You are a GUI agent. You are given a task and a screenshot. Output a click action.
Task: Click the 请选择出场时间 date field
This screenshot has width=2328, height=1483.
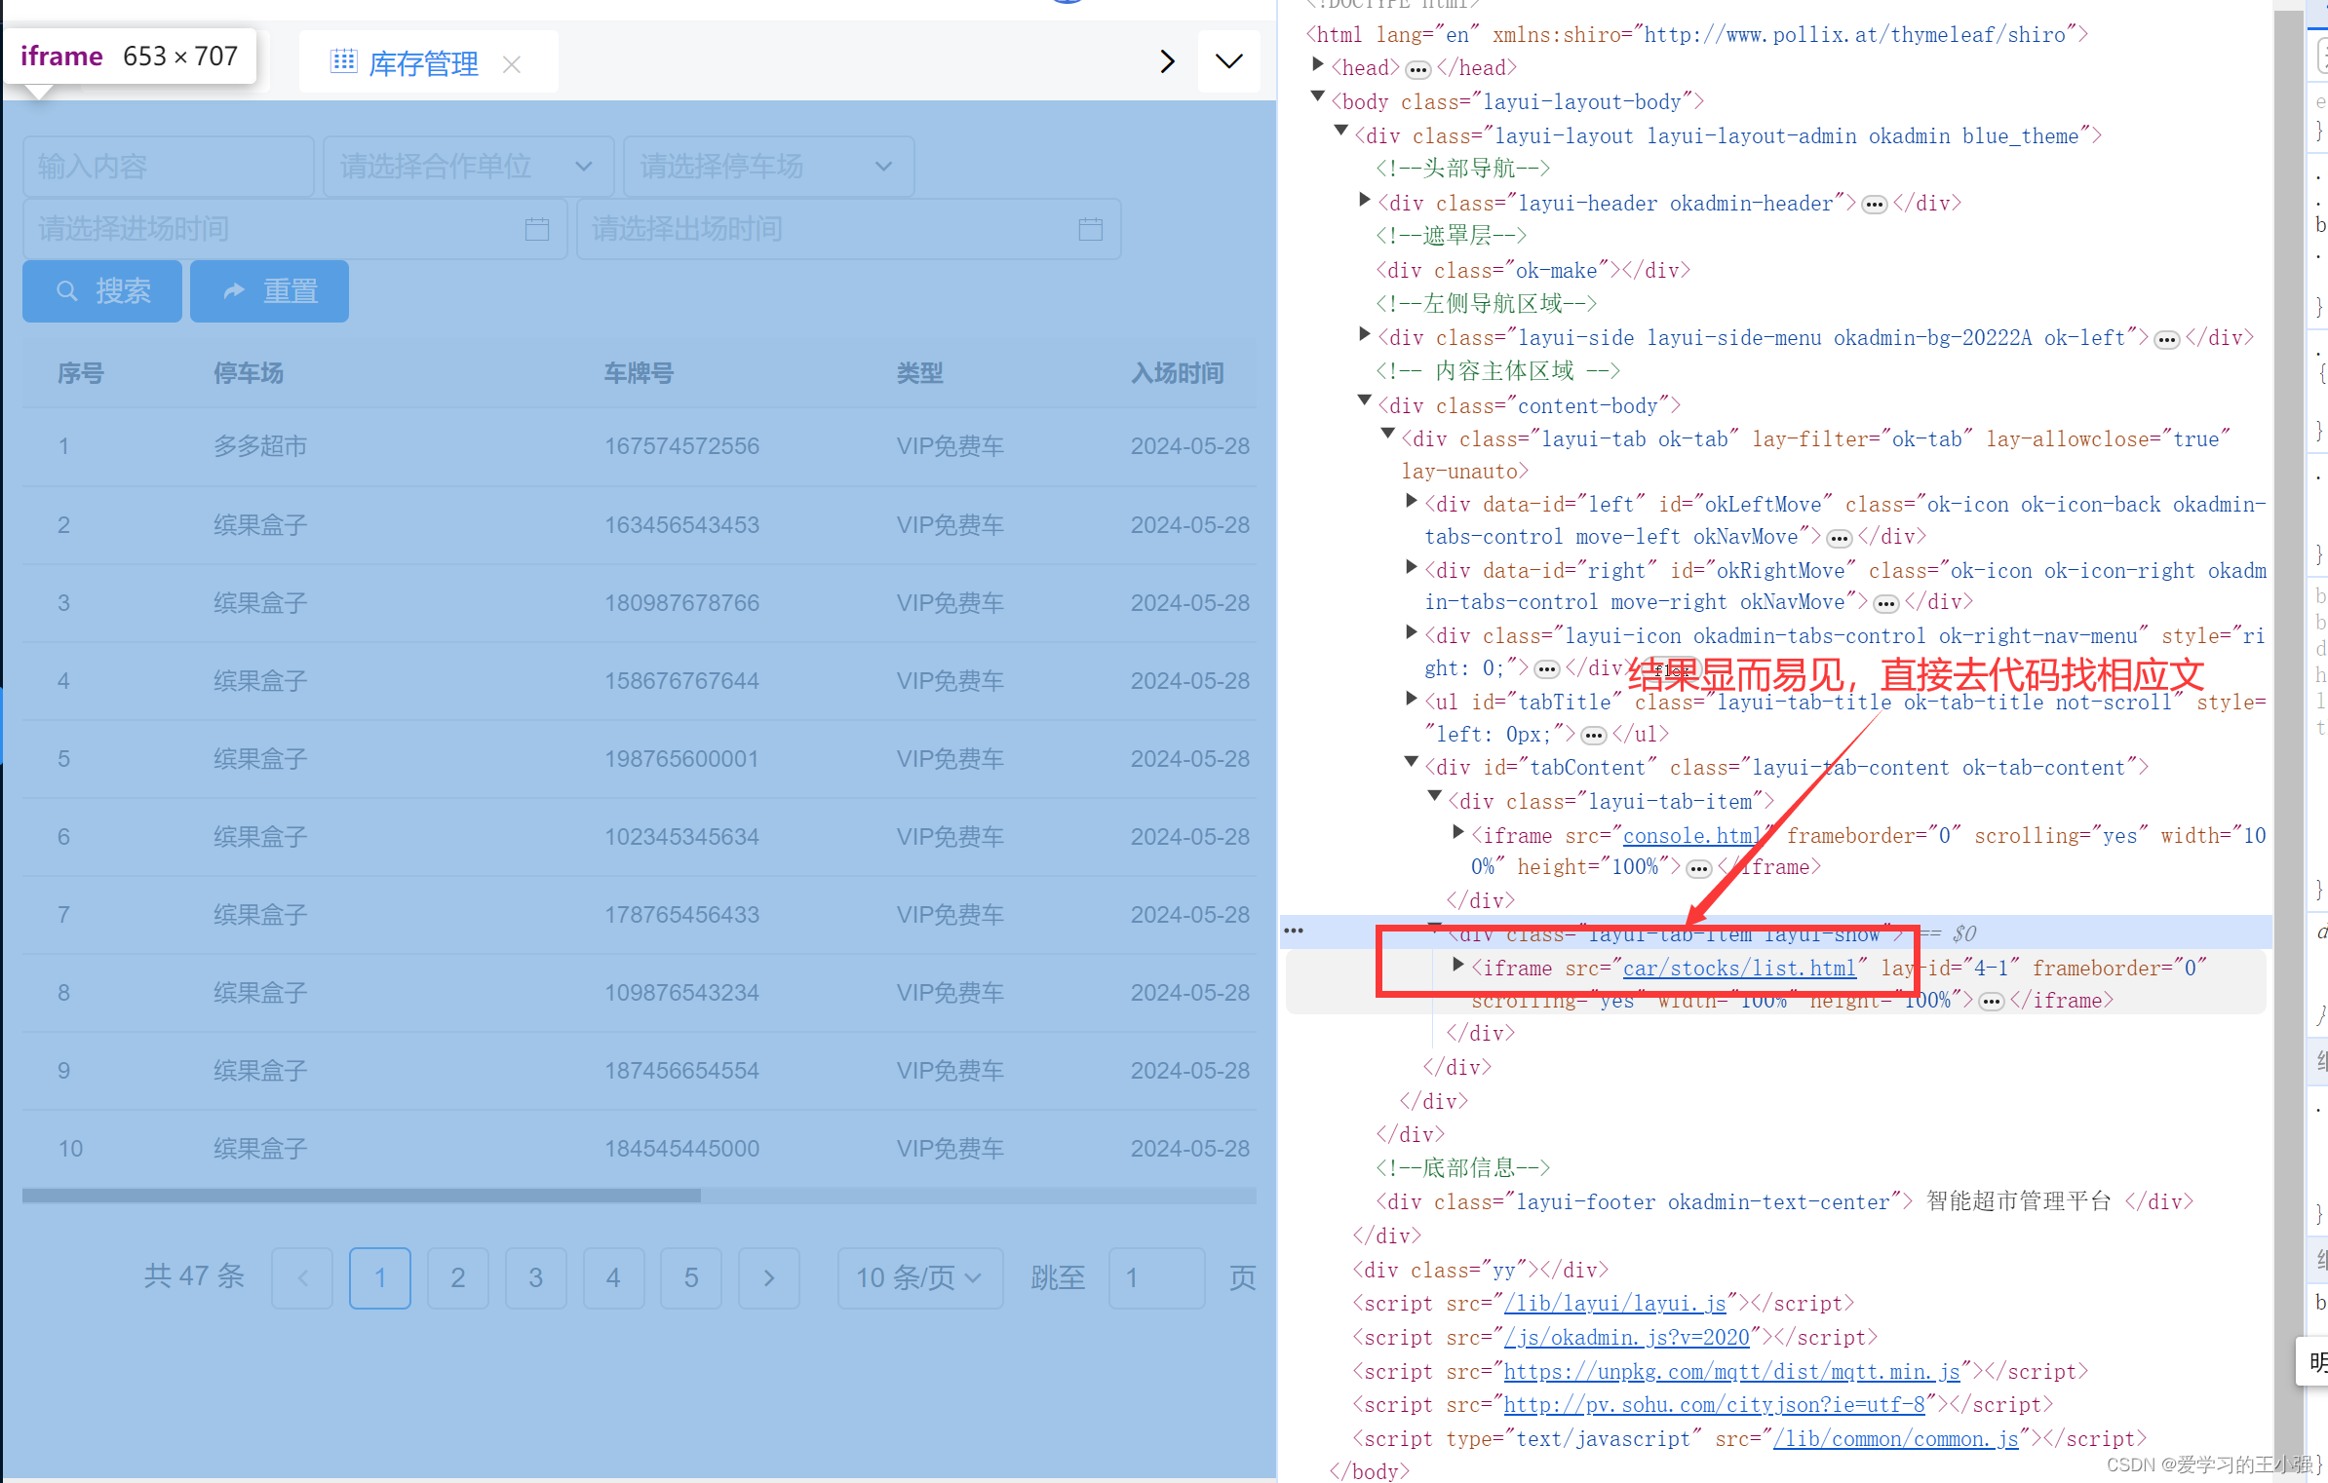click(x=848, y=229)
